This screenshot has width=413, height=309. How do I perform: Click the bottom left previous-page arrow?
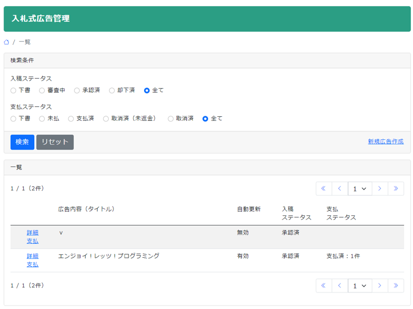point(339,285)
